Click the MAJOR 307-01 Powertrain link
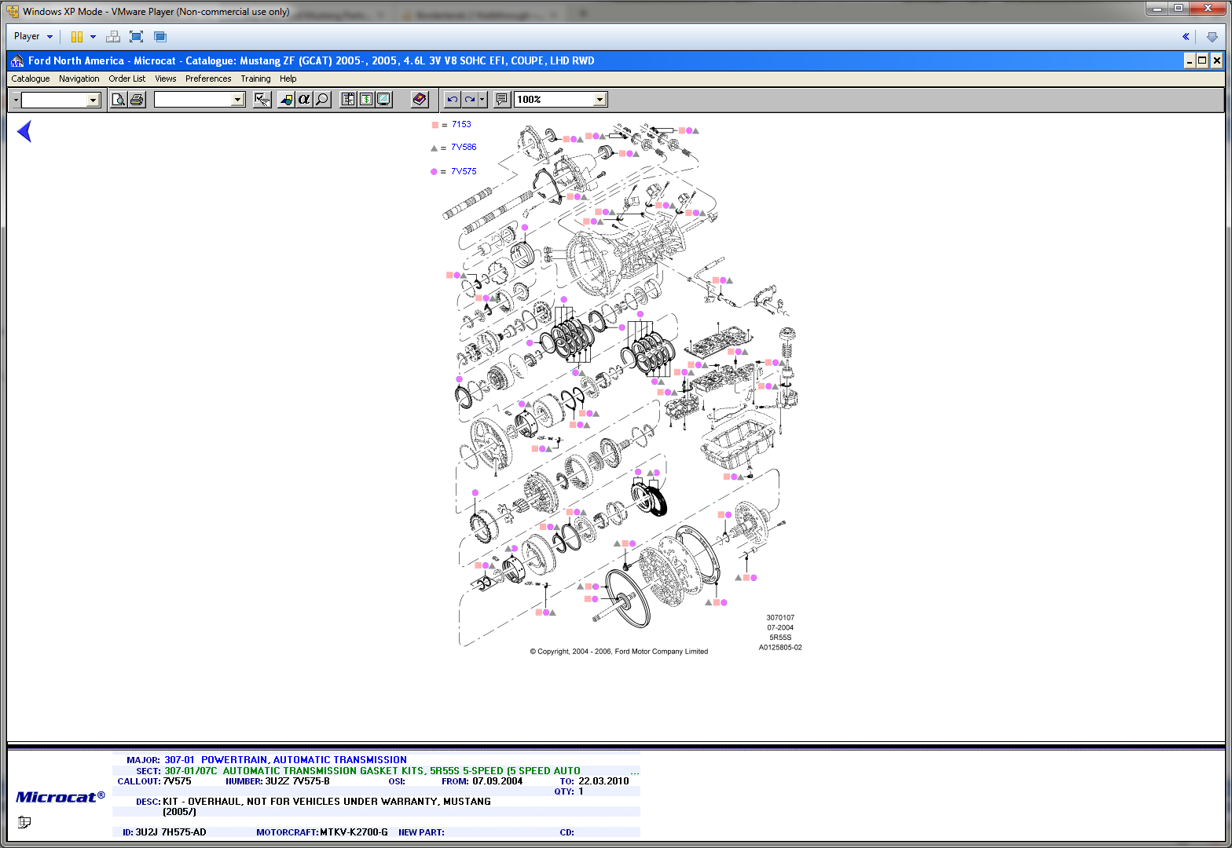The image size is (1232, 848). pyautogui.click(x=285, y=760)
